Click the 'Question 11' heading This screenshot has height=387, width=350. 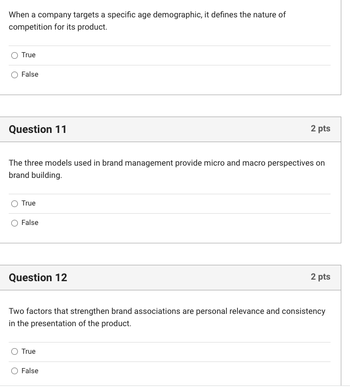(38, 129)
